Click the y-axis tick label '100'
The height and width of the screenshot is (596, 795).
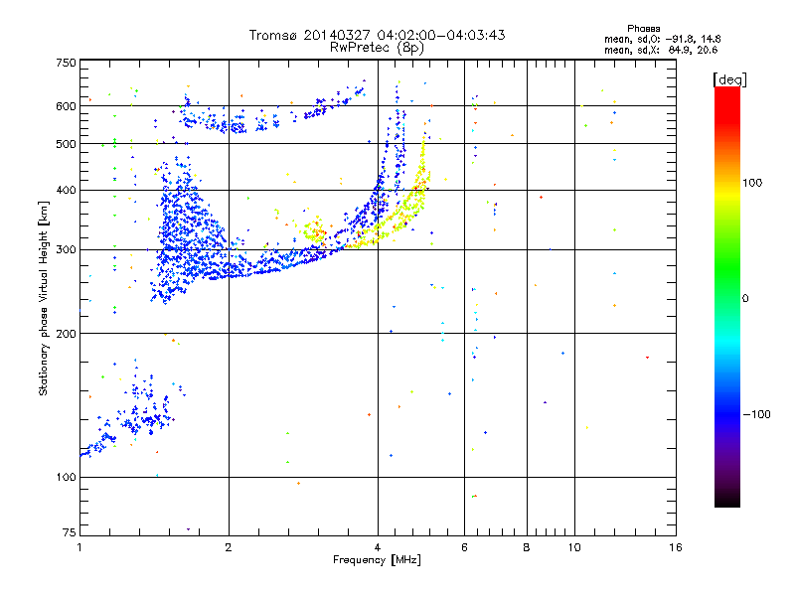click(66, 477)
